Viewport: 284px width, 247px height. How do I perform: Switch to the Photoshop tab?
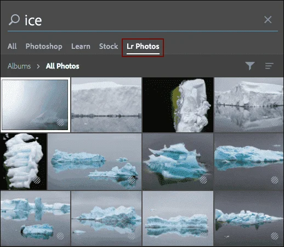[44, 47]
